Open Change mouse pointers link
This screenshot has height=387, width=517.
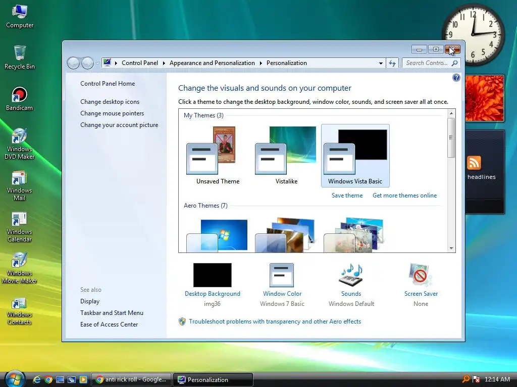(x=112, y=113)
